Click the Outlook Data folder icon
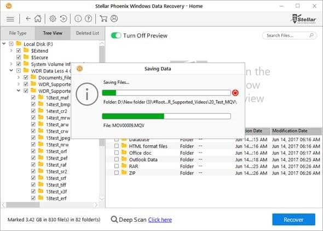This screenshot has height=231, width=323. pos(124,159)
